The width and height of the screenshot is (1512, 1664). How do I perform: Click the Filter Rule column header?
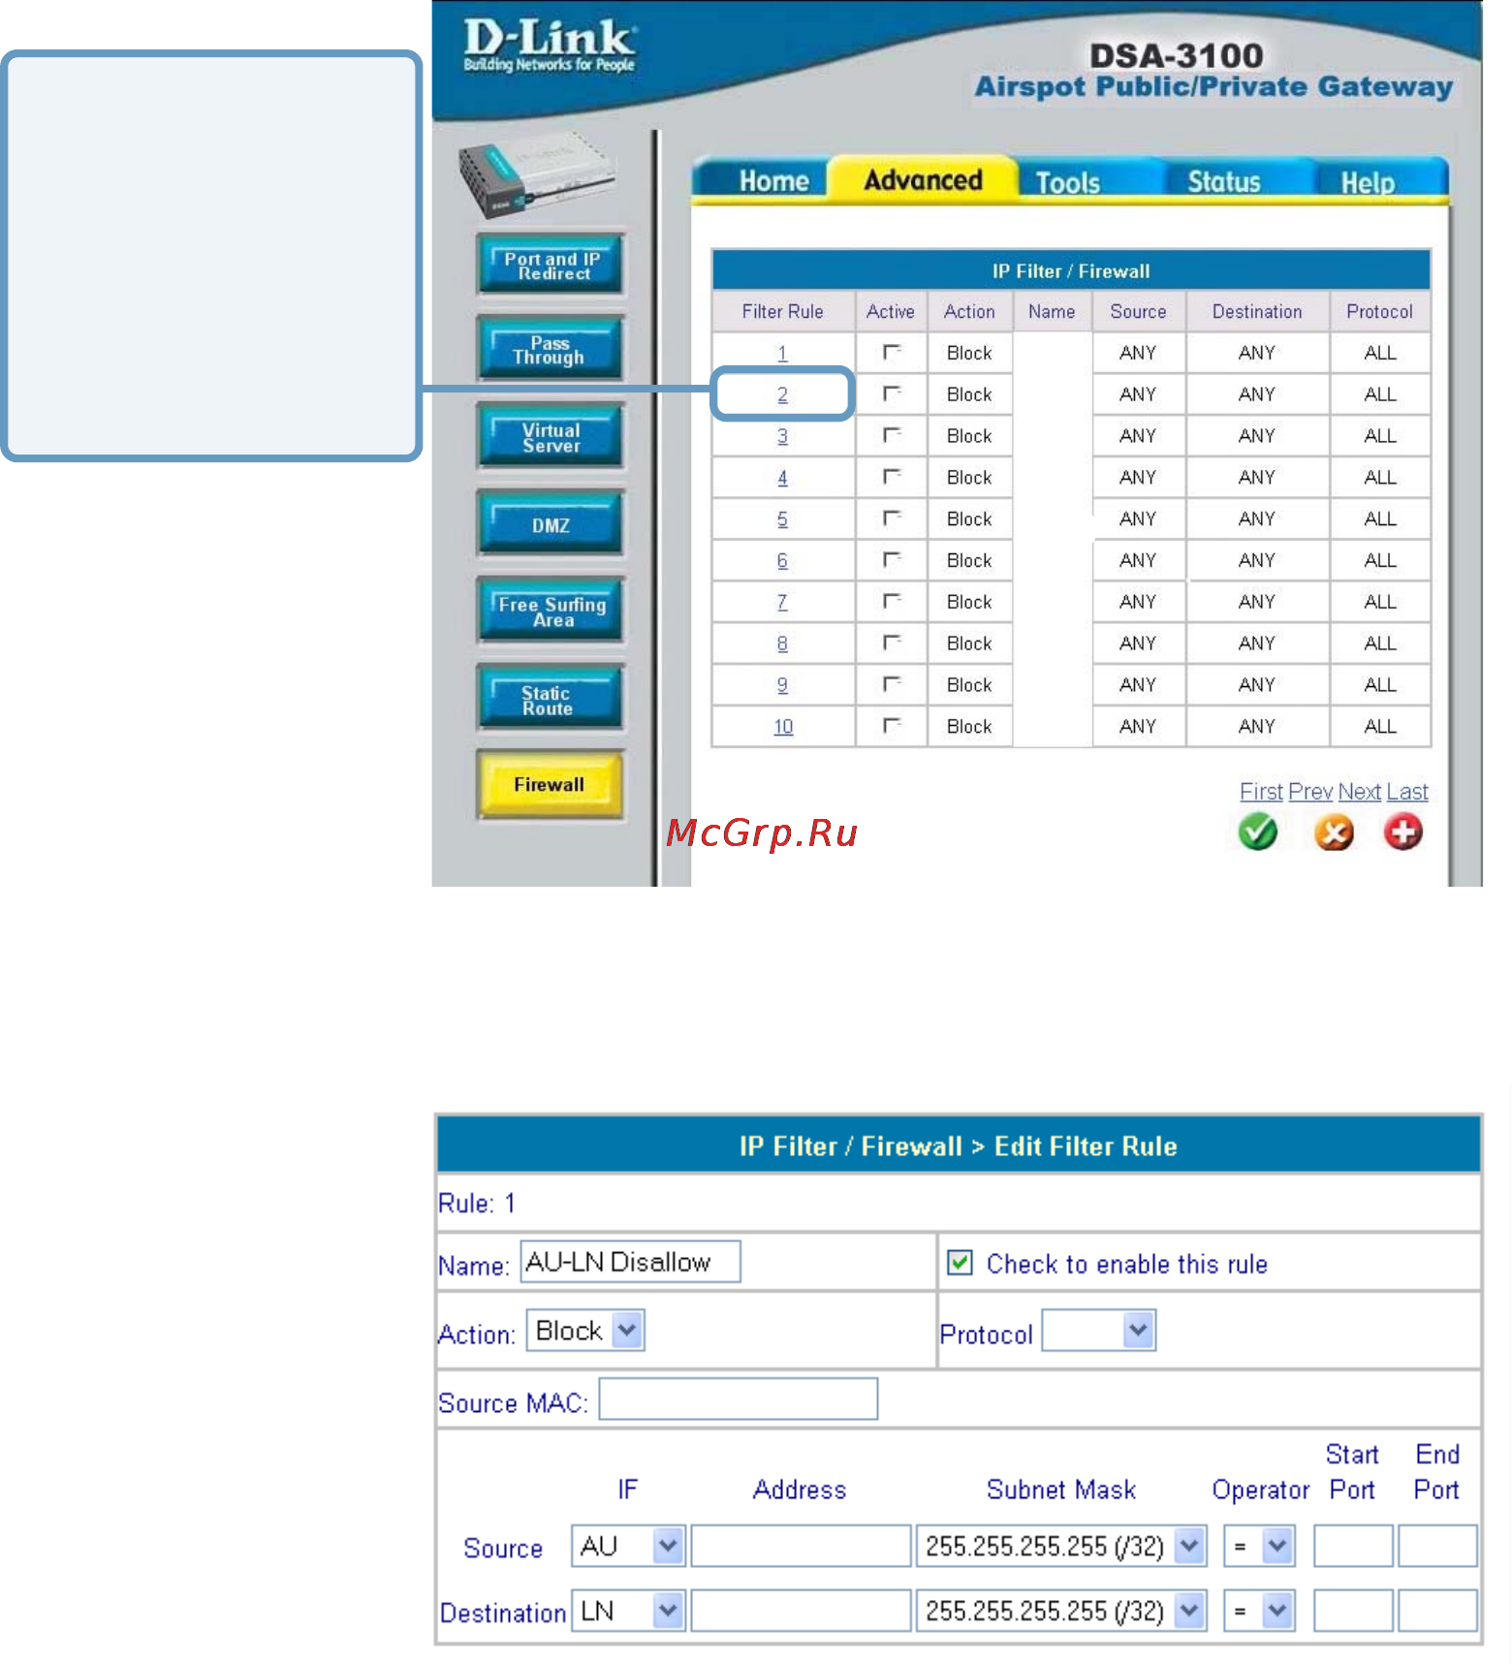pos(782,311)
